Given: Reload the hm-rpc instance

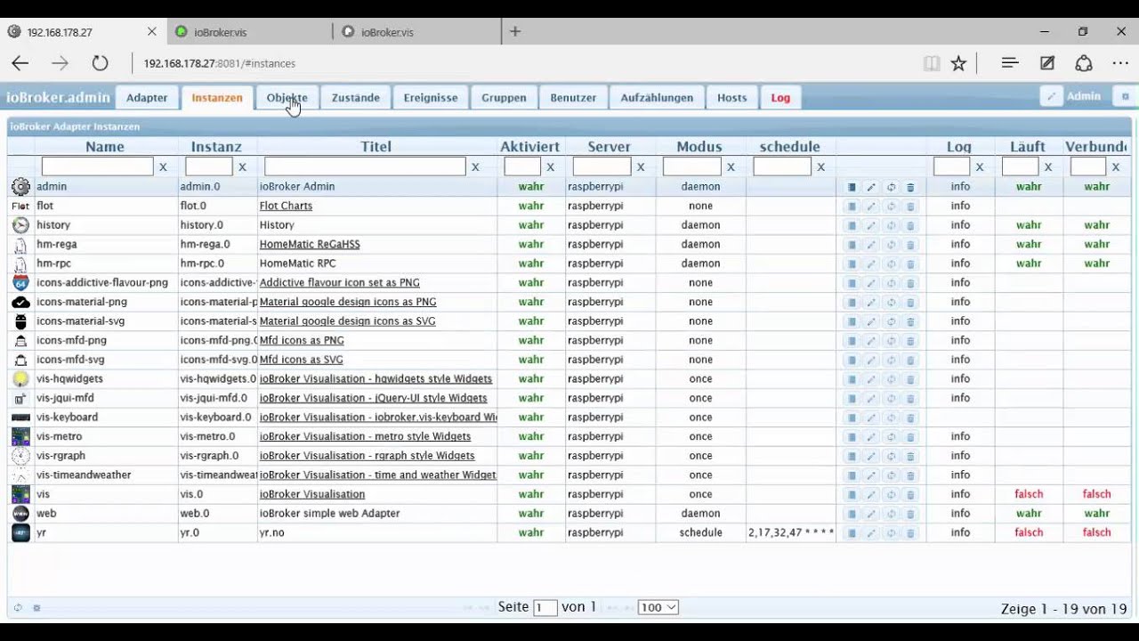Looking at the screenshot, I should [891, 264].
